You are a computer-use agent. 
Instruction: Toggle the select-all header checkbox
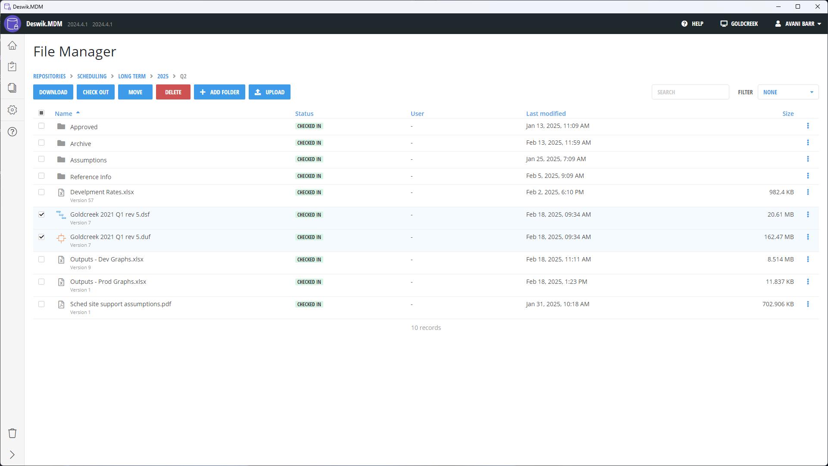click(41, 113)
